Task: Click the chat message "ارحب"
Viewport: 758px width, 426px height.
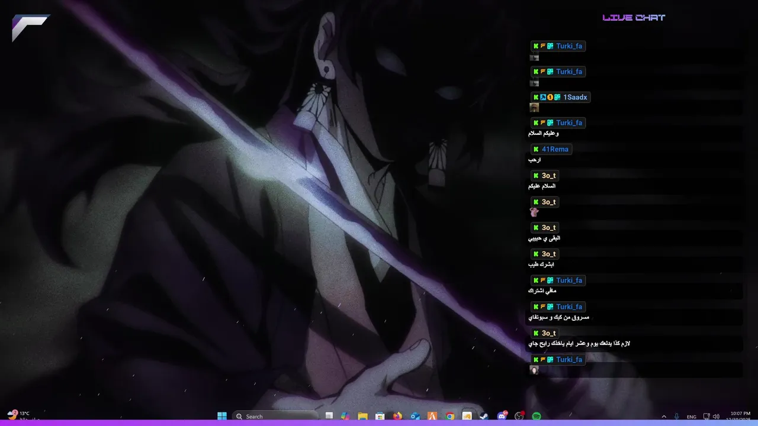Action: 535,160
